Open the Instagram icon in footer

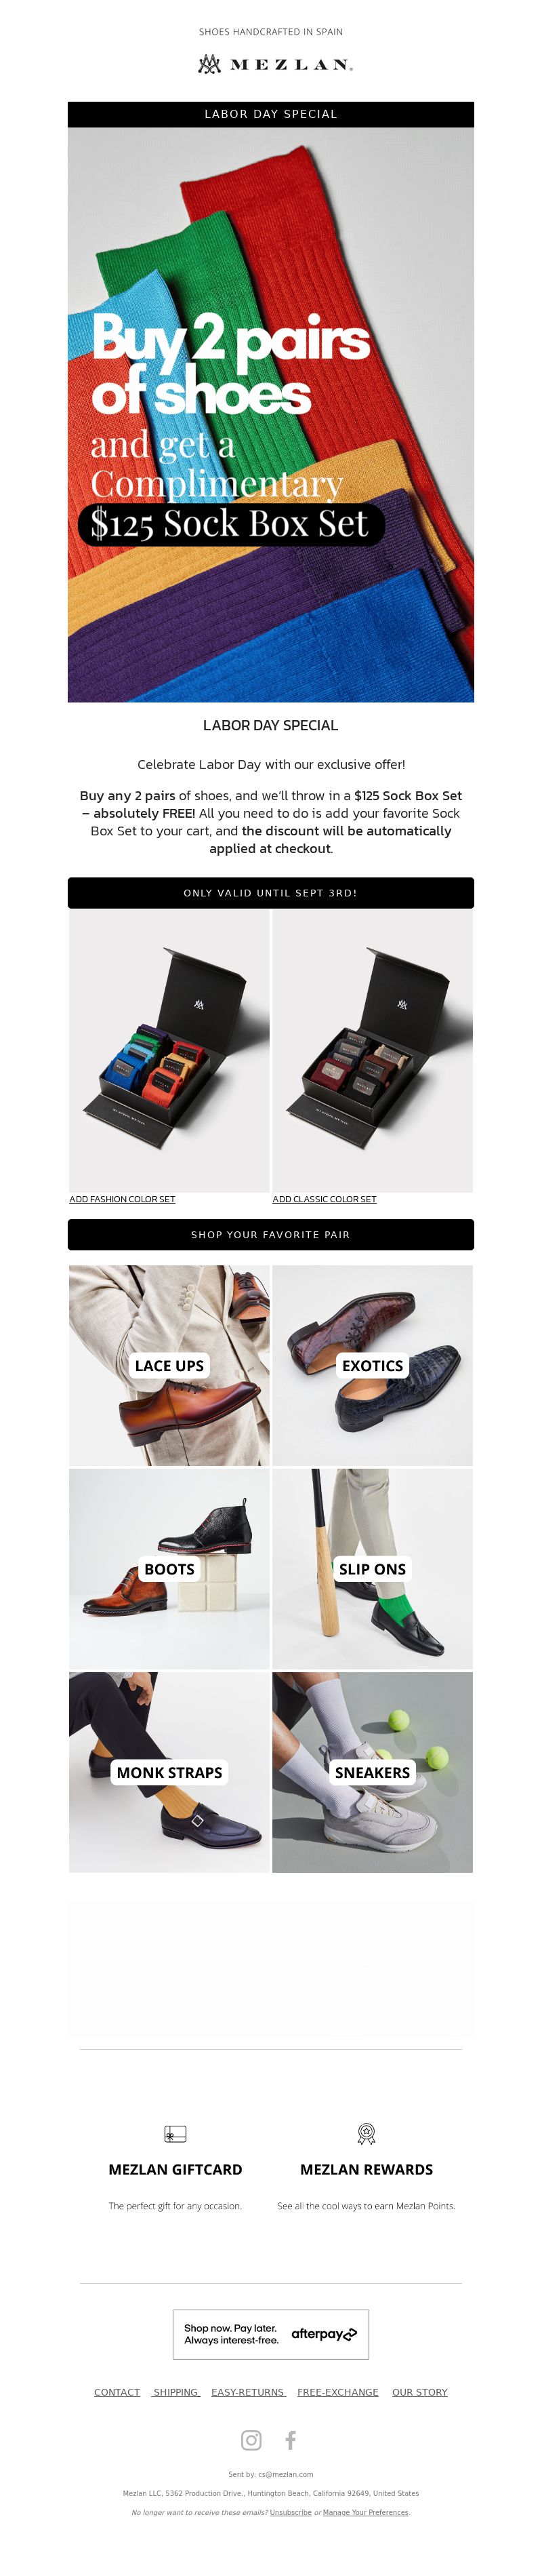pos(251,2439)
